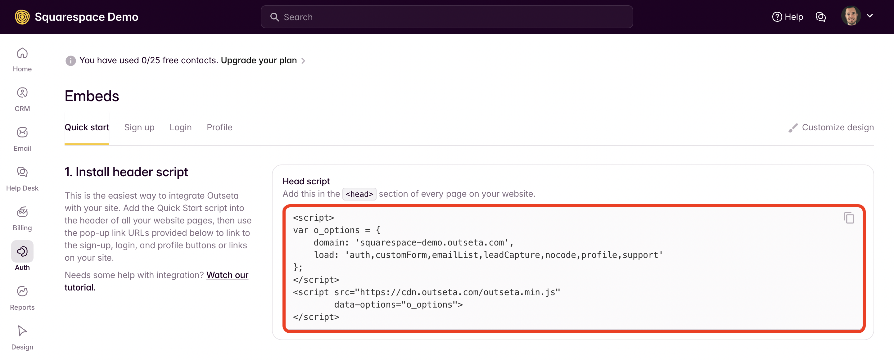Select the Auth sidebar icon

(22, 252)
